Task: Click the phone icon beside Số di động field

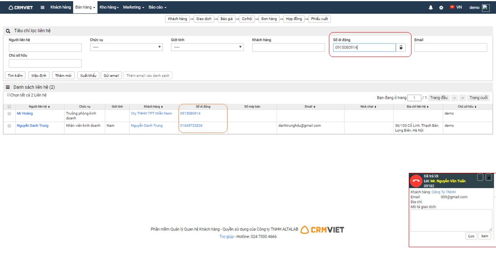Action: click(401, 48)
